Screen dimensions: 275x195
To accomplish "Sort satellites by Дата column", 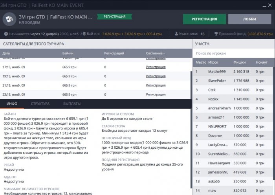I will click(x=6, y=53).
